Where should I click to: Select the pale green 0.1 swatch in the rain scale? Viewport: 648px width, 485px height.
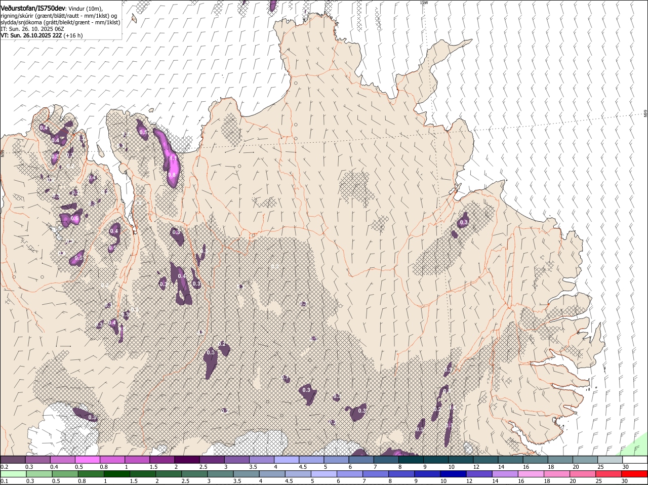[x=13, y=474]
